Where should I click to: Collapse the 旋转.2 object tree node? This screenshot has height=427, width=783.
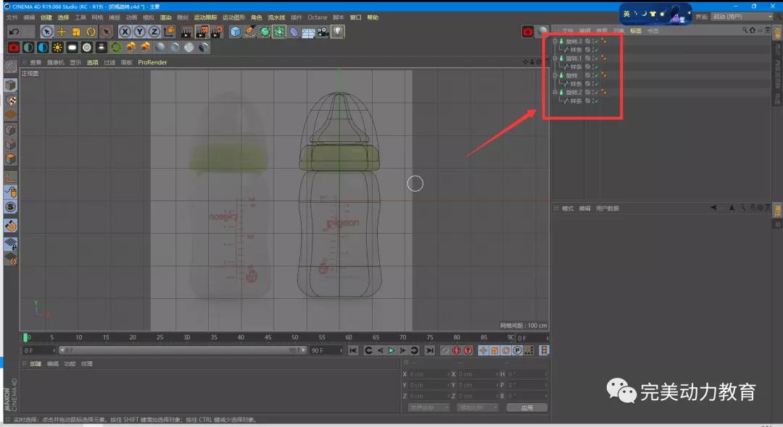pos(555,93)
